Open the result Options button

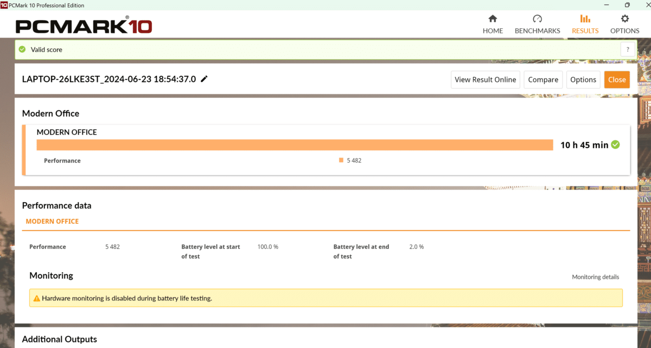[583, 80]
